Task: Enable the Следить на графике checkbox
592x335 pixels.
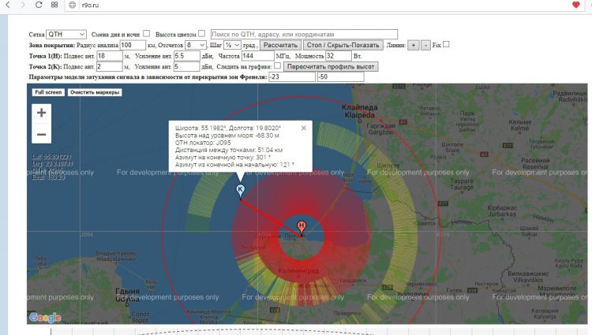Action: tap(278, 65)
